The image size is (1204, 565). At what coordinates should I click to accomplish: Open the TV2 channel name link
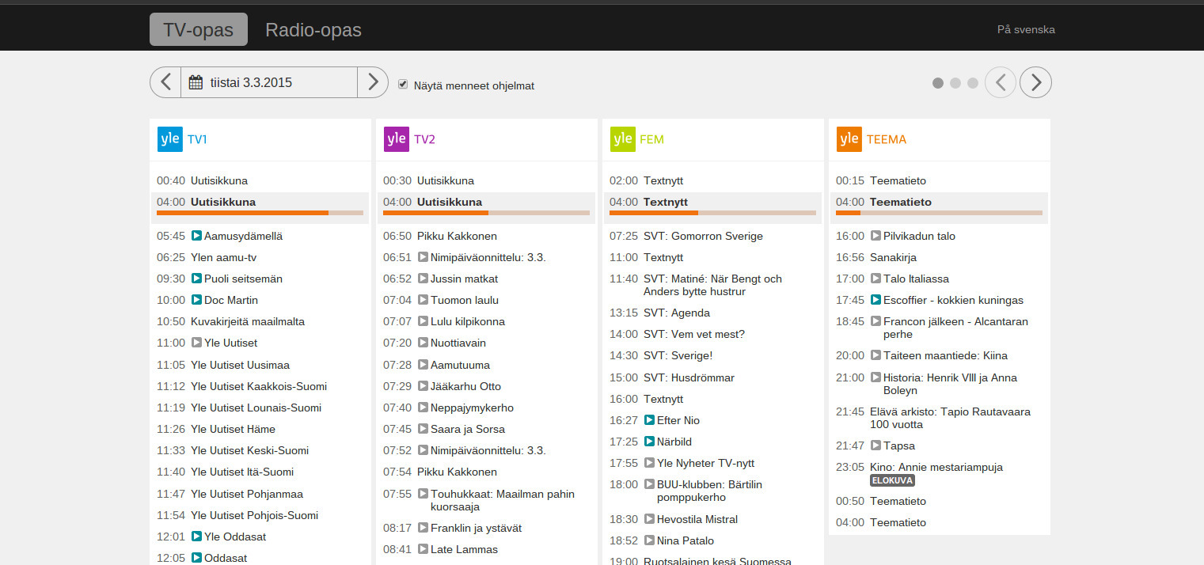[424, 139]
